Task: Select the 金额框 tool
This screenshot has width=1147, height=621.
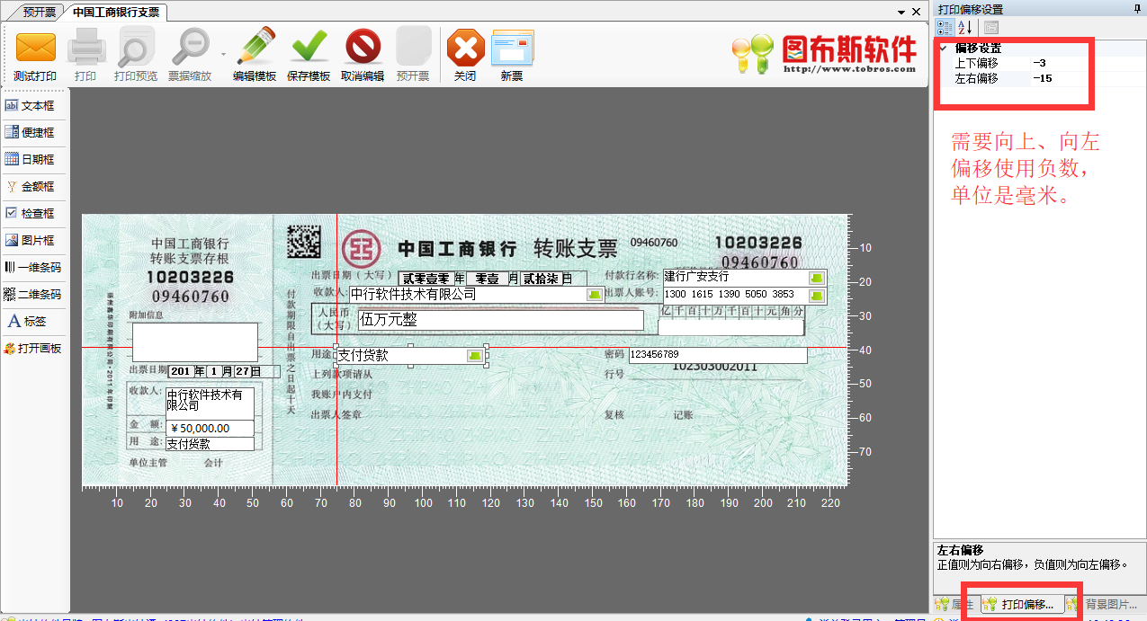Action: [x=36, y=186]
